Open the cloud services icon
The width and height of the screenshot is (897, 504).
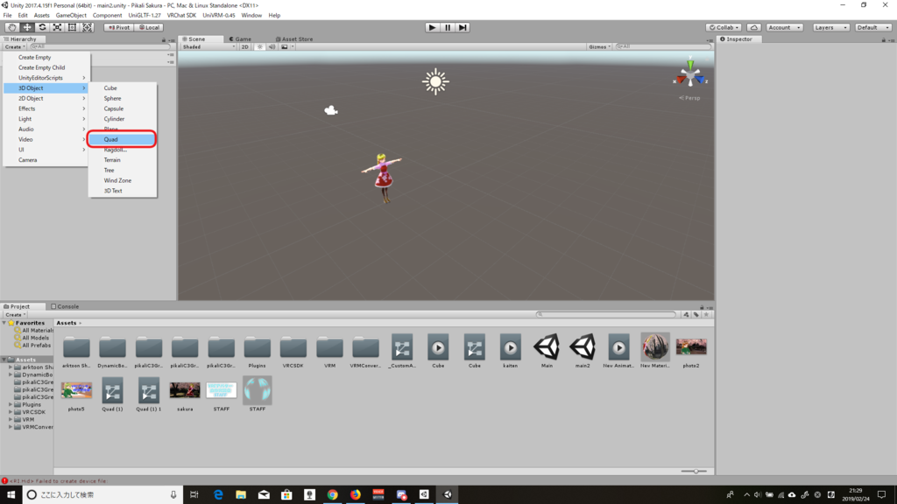tap(754, 27)
